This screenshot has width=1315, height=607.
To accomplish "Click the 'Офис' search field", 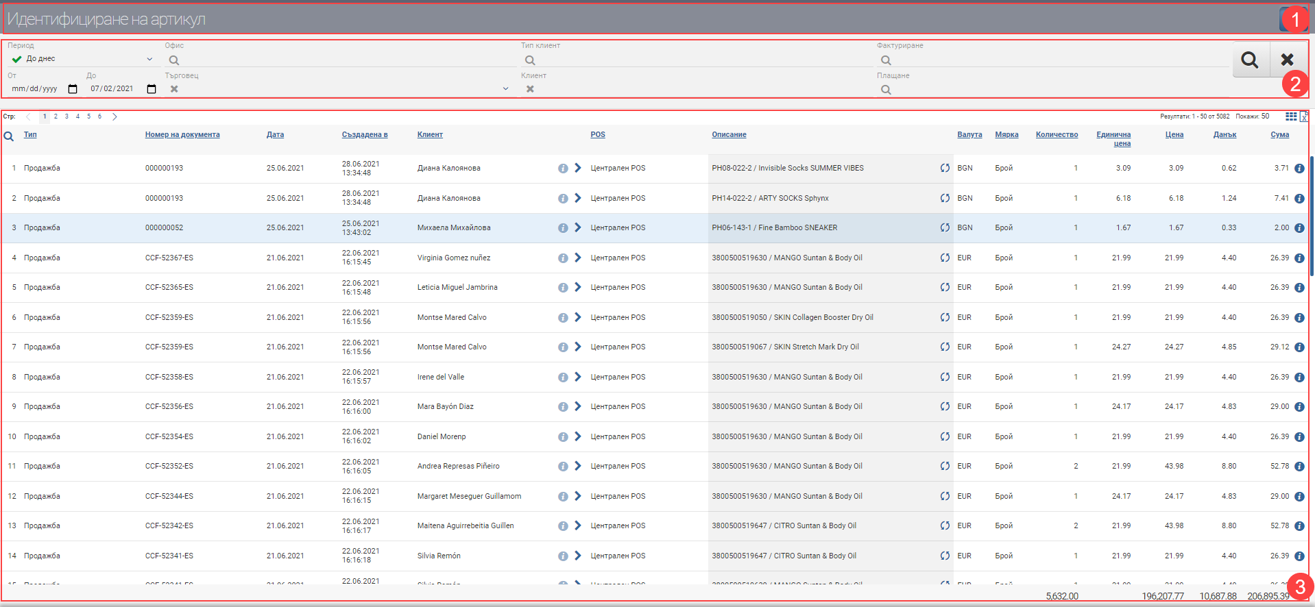I will 339,60.
